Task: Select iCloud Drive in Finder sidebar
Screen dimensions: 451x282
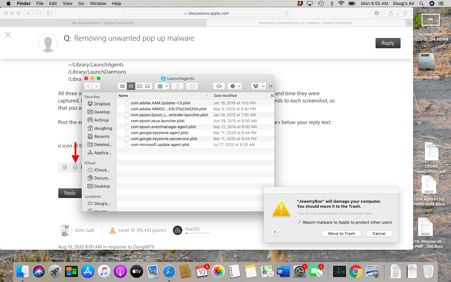Action: pyautogui.click(x=99, y=170)
